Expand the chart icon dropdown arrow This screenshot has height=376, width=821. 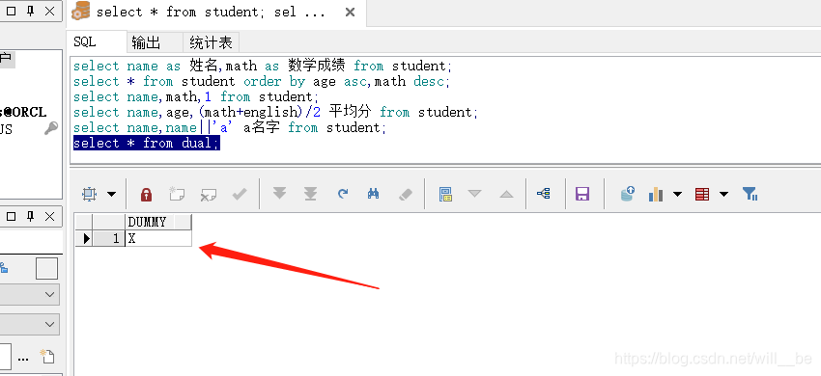677,195
